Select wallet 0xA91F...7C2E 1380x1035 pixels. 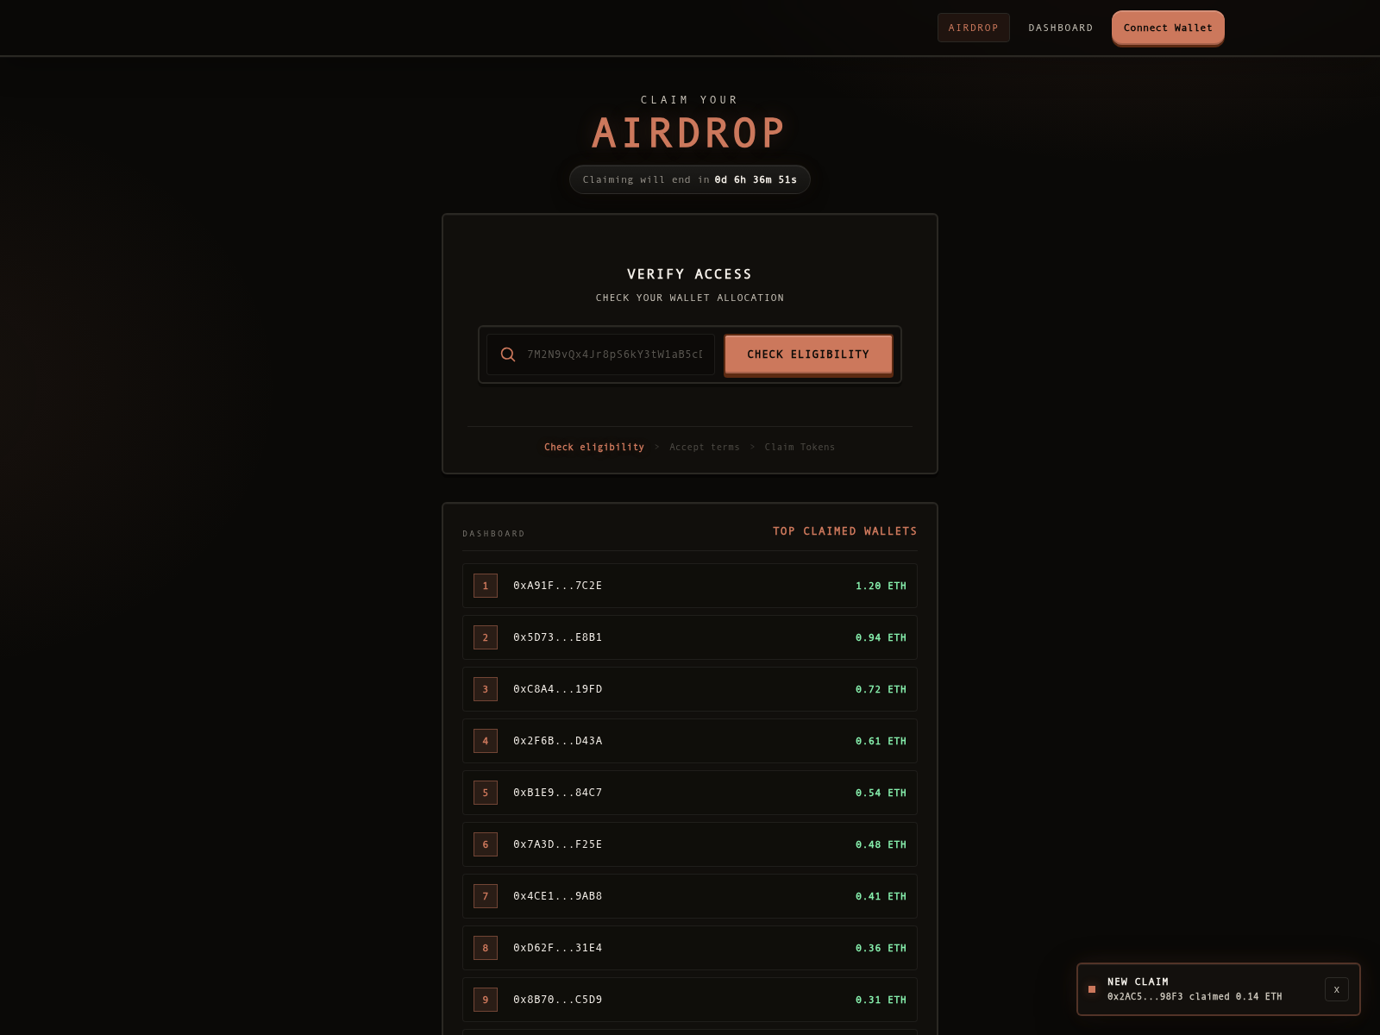558,586
